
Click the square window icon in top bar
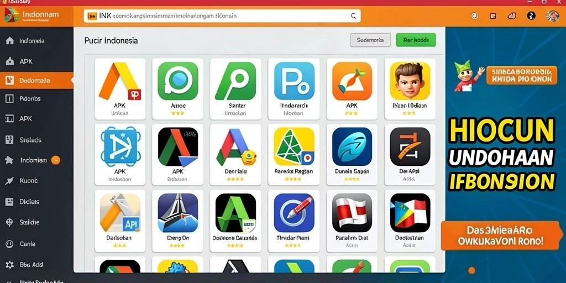(x=492, y=16)
